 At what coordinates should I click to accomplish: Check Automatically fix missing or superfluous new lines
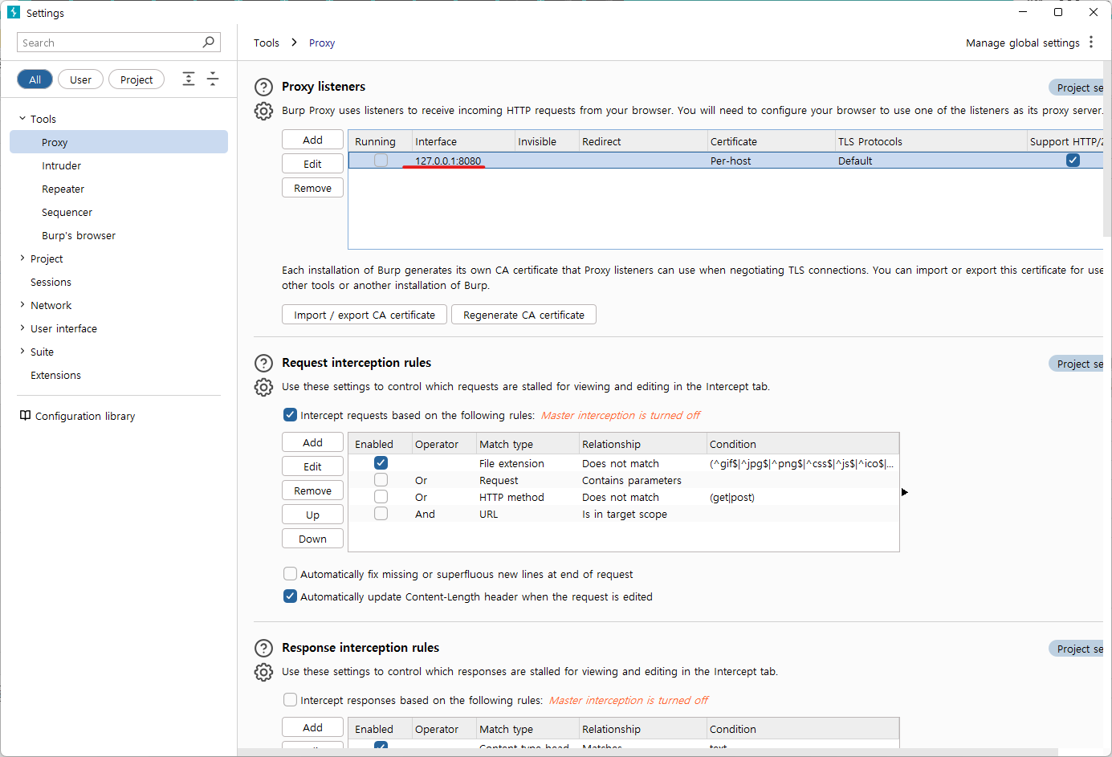click(290, 574)
